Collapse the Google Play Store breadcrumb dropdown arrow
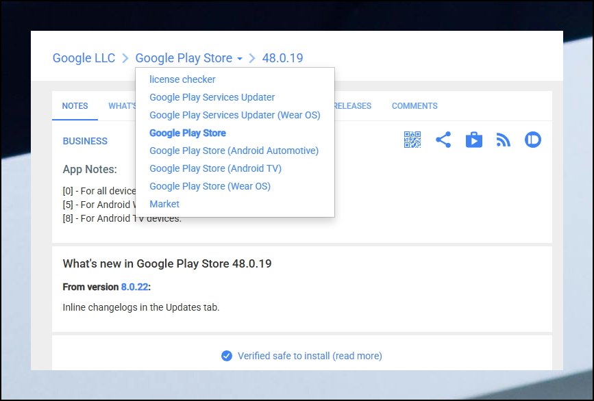The height and width of the screenshot is (401, 594). coord(239,59)
